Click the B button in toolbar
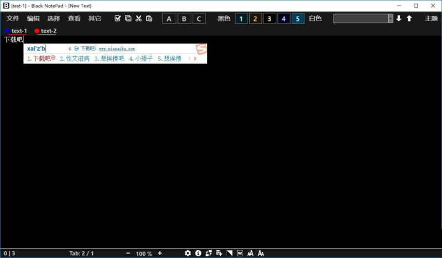This screenshot has height=258, width=442. tap(185, 19)
